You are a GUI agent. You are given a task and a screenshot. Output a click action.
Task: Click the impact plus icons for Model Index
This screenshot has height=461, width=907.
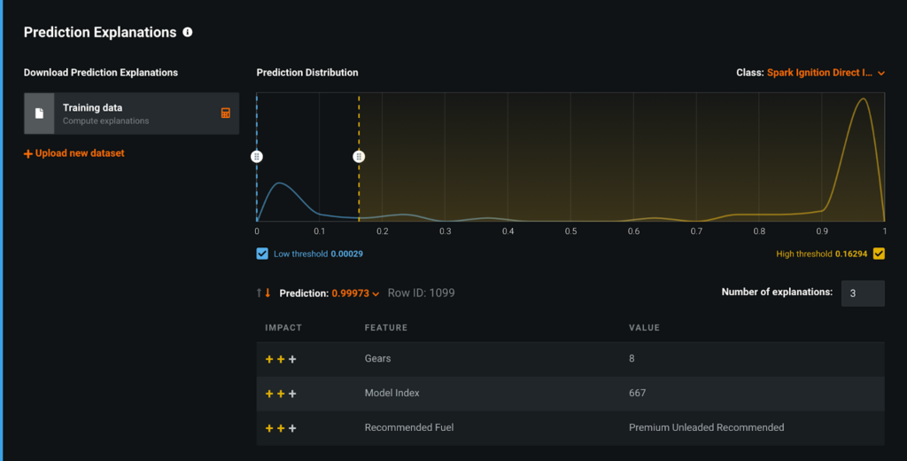tap(281, 394)
